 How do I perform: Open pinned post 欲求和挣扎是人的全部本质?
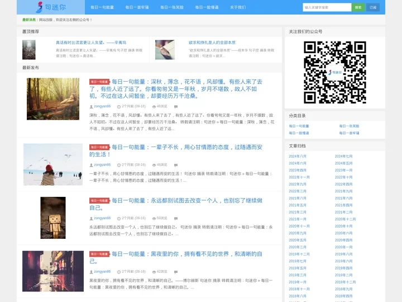tap(212, 43)
